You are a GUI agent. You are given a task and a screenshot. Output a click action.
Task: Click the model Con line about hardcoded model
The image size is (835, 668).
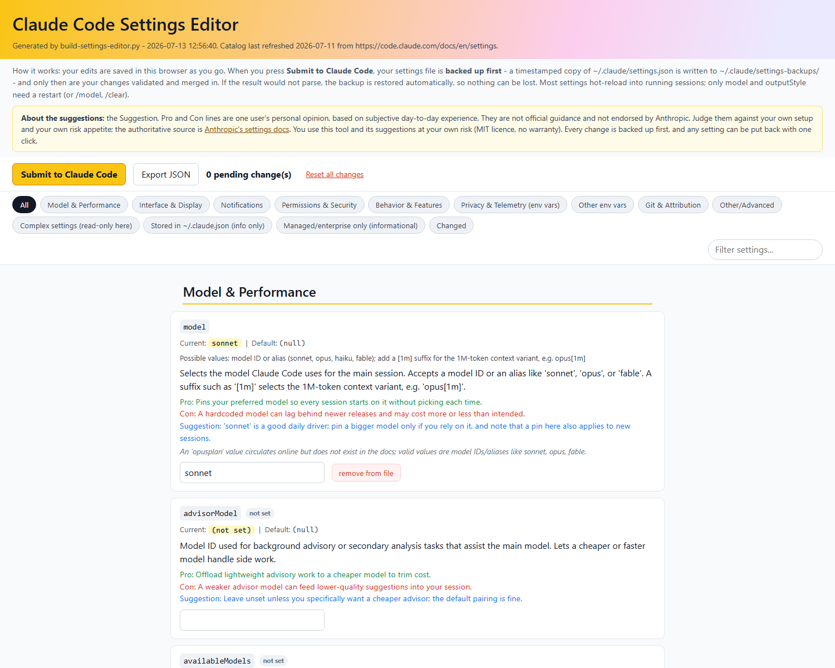[x=352, y=414]
